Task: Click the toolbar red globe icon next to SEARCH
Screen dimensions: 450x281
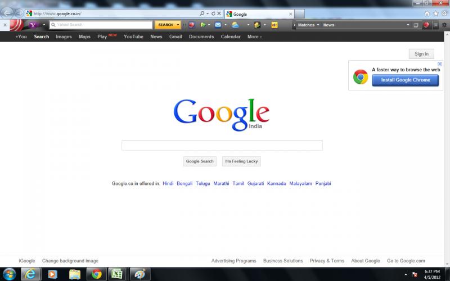Action: [x=192, y=25]
